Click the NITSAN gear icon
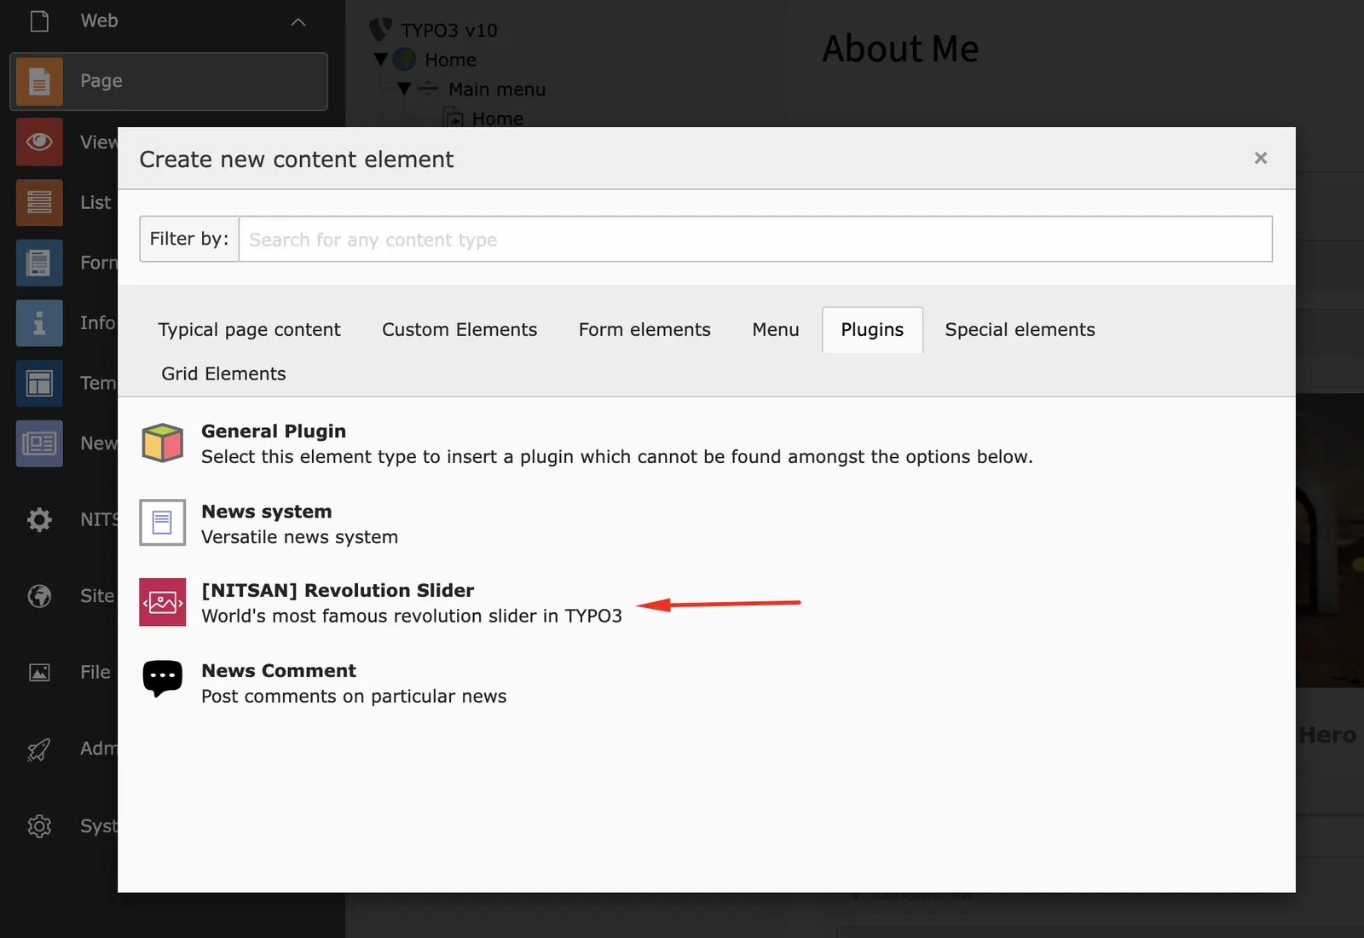This screenshot has width=1364, height=938. 39,519
